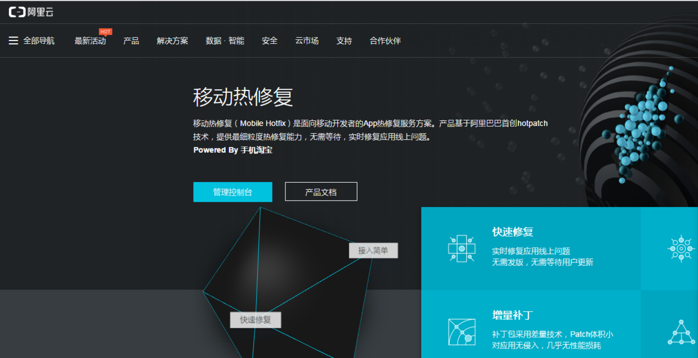The image size is (698, 358).
Task: Open the 合作伙伴 navigation item
Action: [385, 41]
